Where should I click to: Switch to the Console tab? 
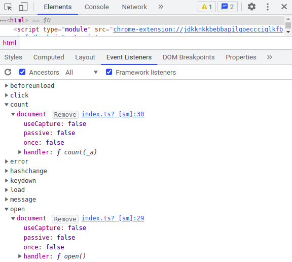click(x=97, y=7)
